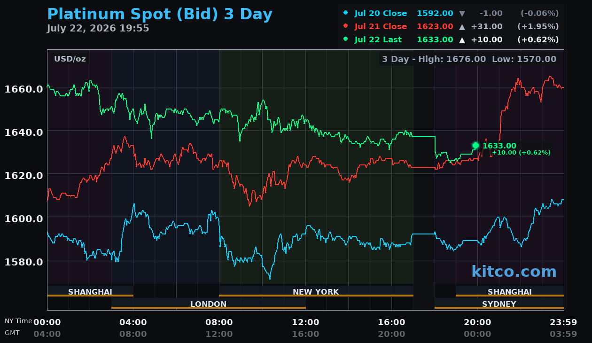The width and height of the screenshot is (592, 343).
Task: Click the 1580.0 y-axis label
Action: (23, 262)
